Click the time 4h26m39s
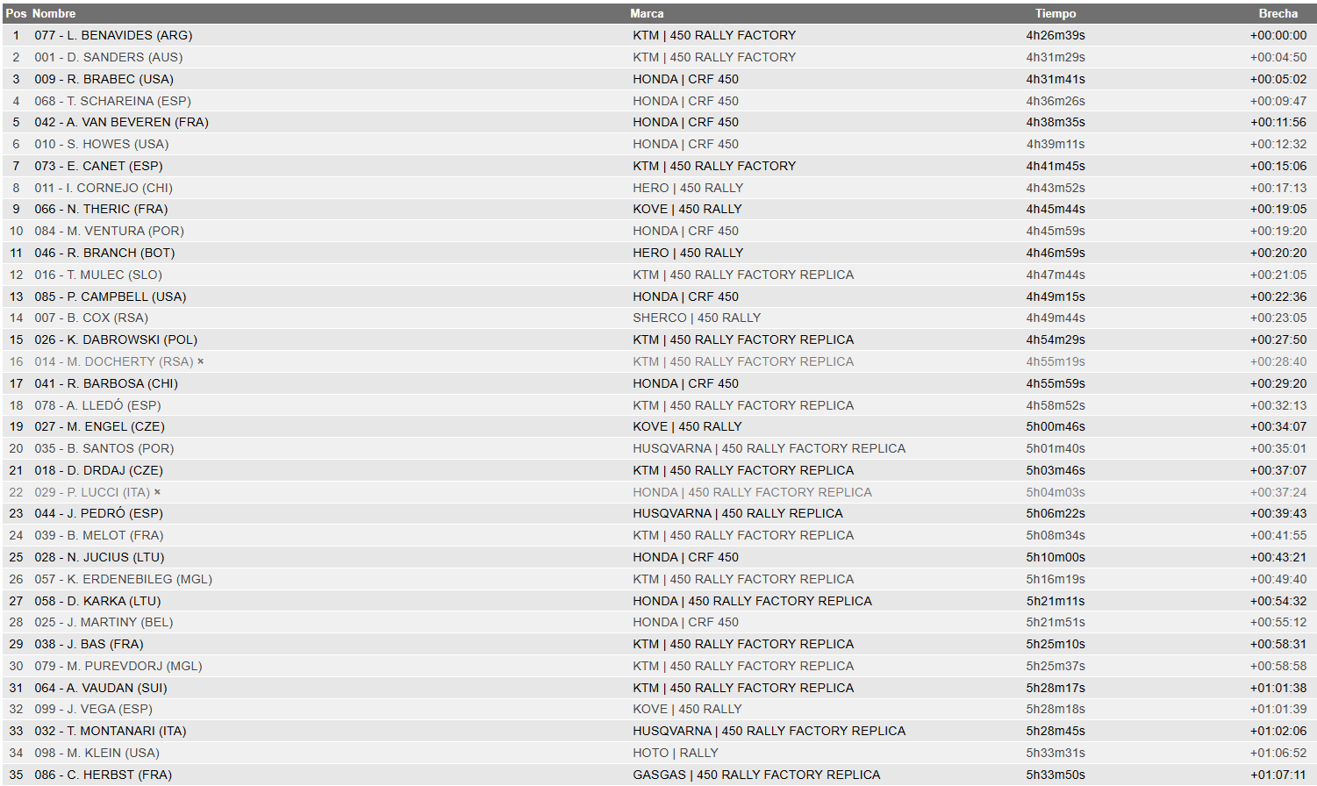 pyautogui.click(x=1056, y=35)
